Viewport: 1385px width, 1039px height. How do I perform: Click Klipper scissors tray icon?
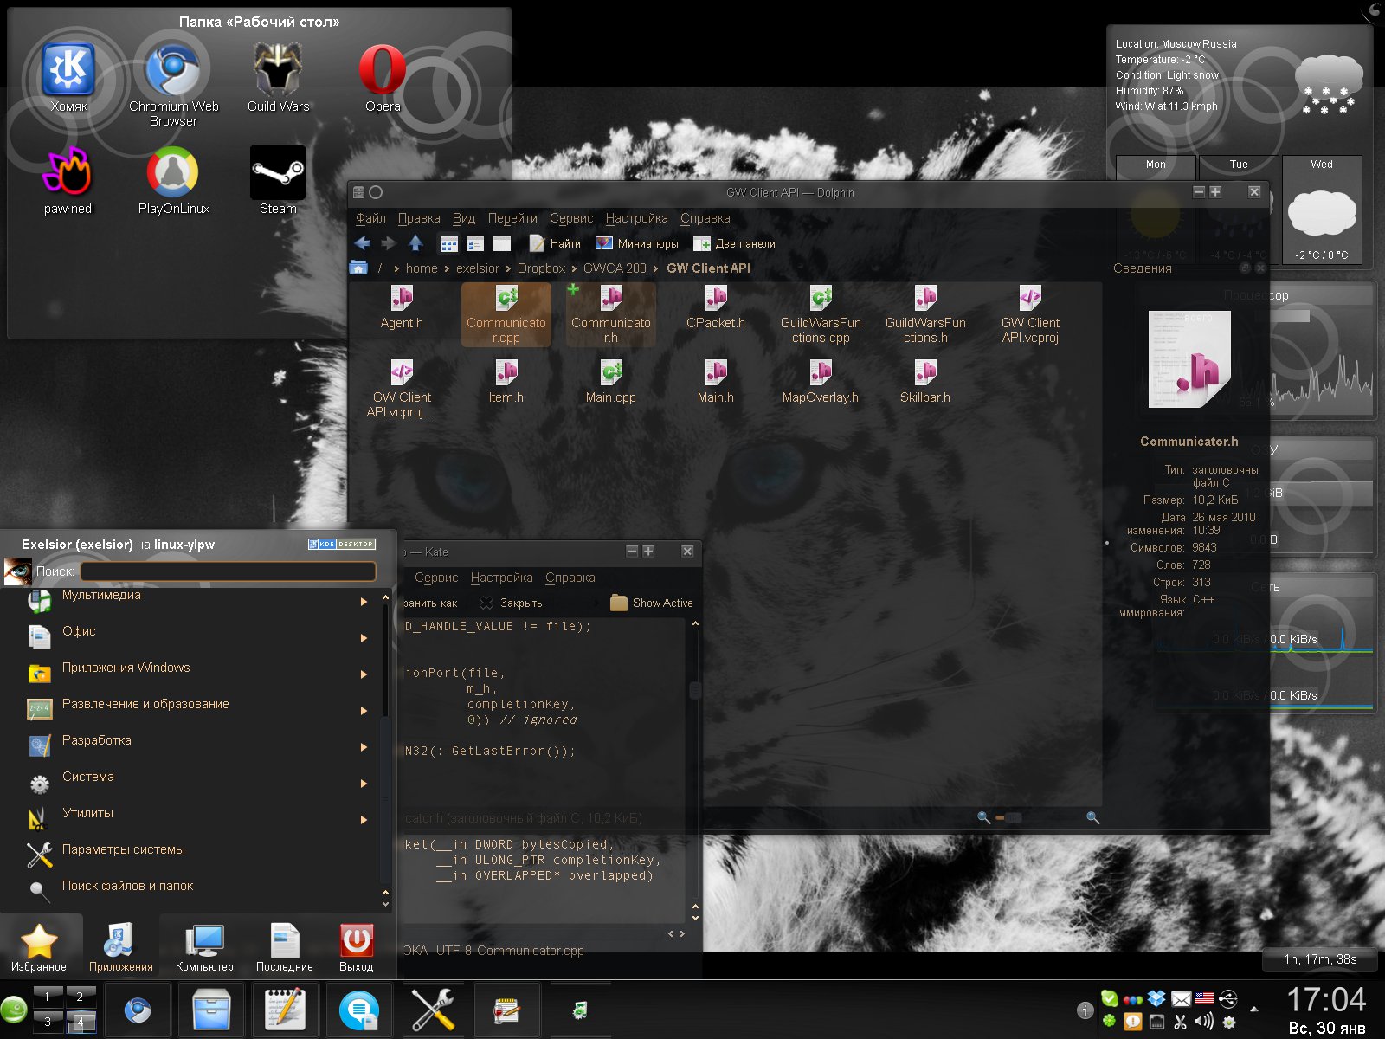pos(1181,1022)
